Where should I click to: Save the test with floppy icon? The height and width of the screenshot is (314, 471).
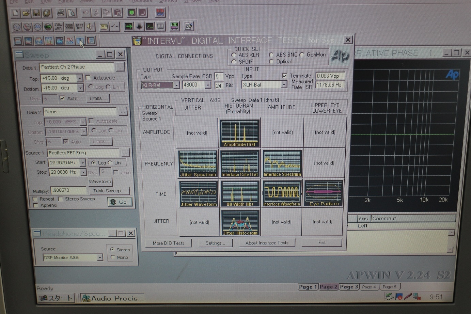[x=36, y=13]
